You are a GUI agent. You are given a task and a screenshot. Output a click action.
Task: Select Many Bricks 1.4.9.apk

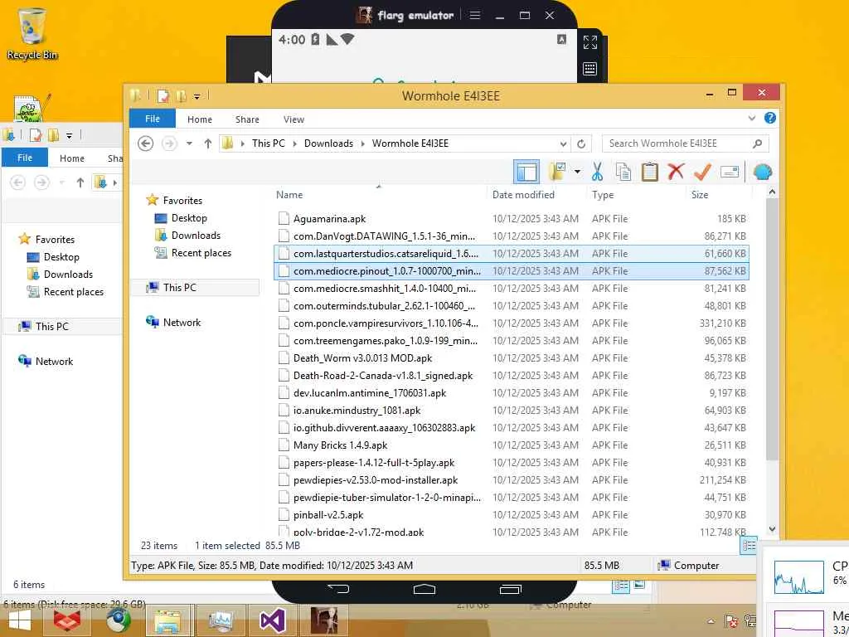[x=511, y=445]
